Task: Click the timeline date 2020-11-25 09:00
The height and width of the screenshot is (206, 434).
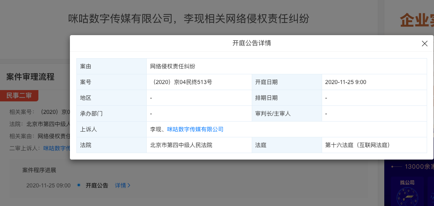Action: (48, 185)
